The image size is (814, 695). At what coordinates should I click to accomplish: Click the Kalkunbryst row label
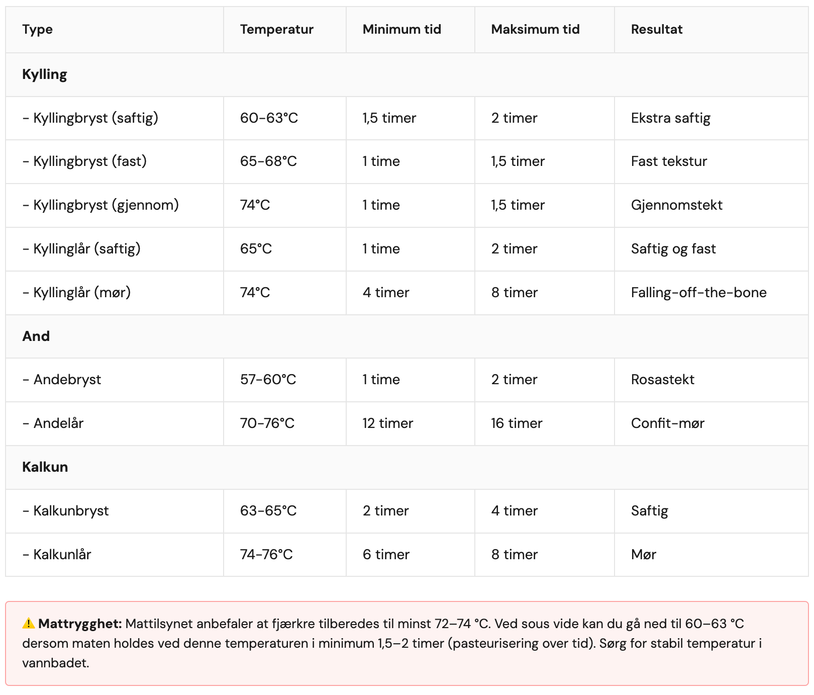click(66, 511)
